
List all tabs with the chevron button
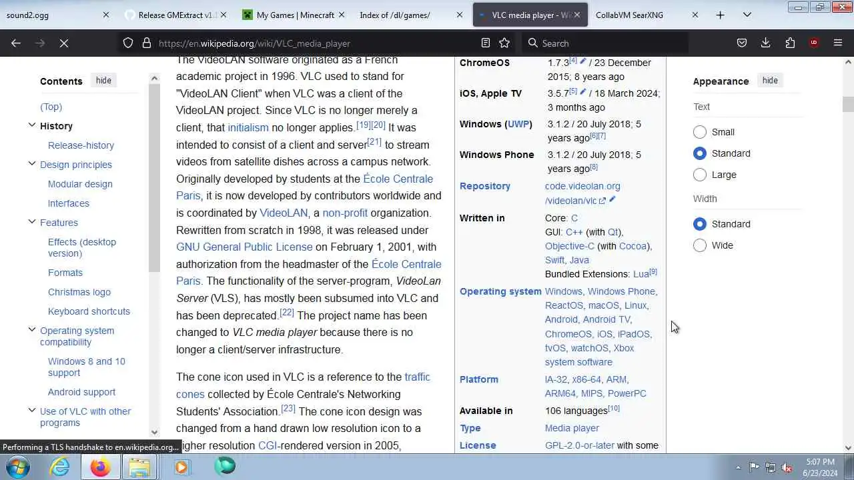747,15
